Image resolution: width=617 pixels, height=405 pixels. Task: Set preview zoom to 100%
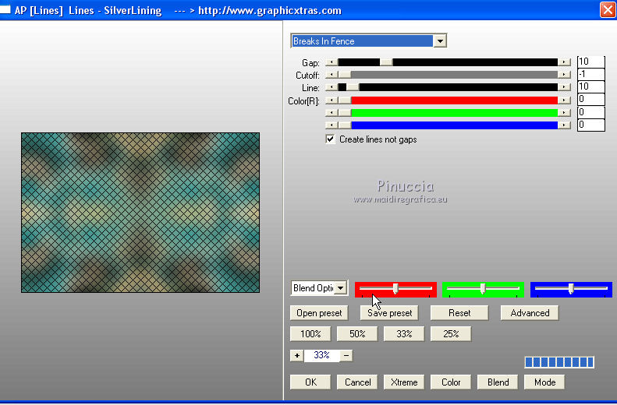pyautogui.click(x=310, y=334)
